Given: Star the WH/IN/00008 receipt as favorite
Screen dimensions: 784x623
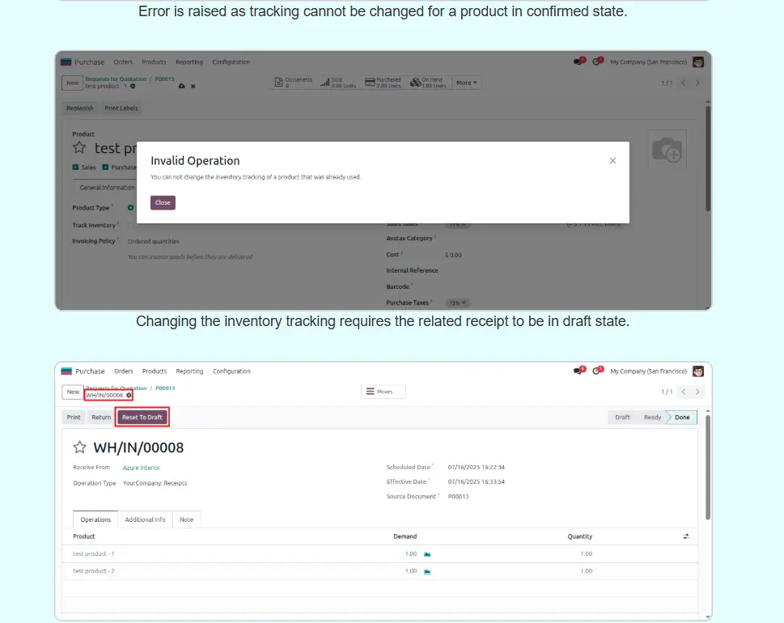Looking at the screenshot, I should [x=79, y=447].
